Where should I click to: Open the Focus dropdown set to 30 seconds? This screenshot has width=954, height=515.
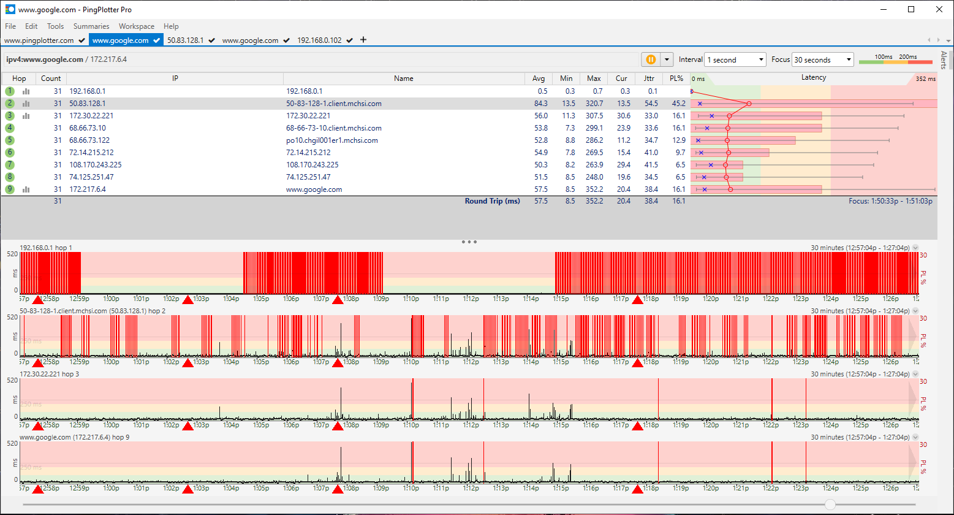[x=822, y=60]
